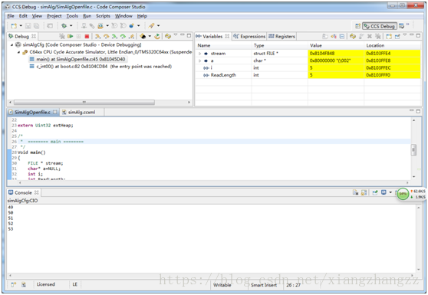This screenshot has width=428, height=295.
Task: Click the code editor vertical scrollbar thumb
Action: point(413,149)
